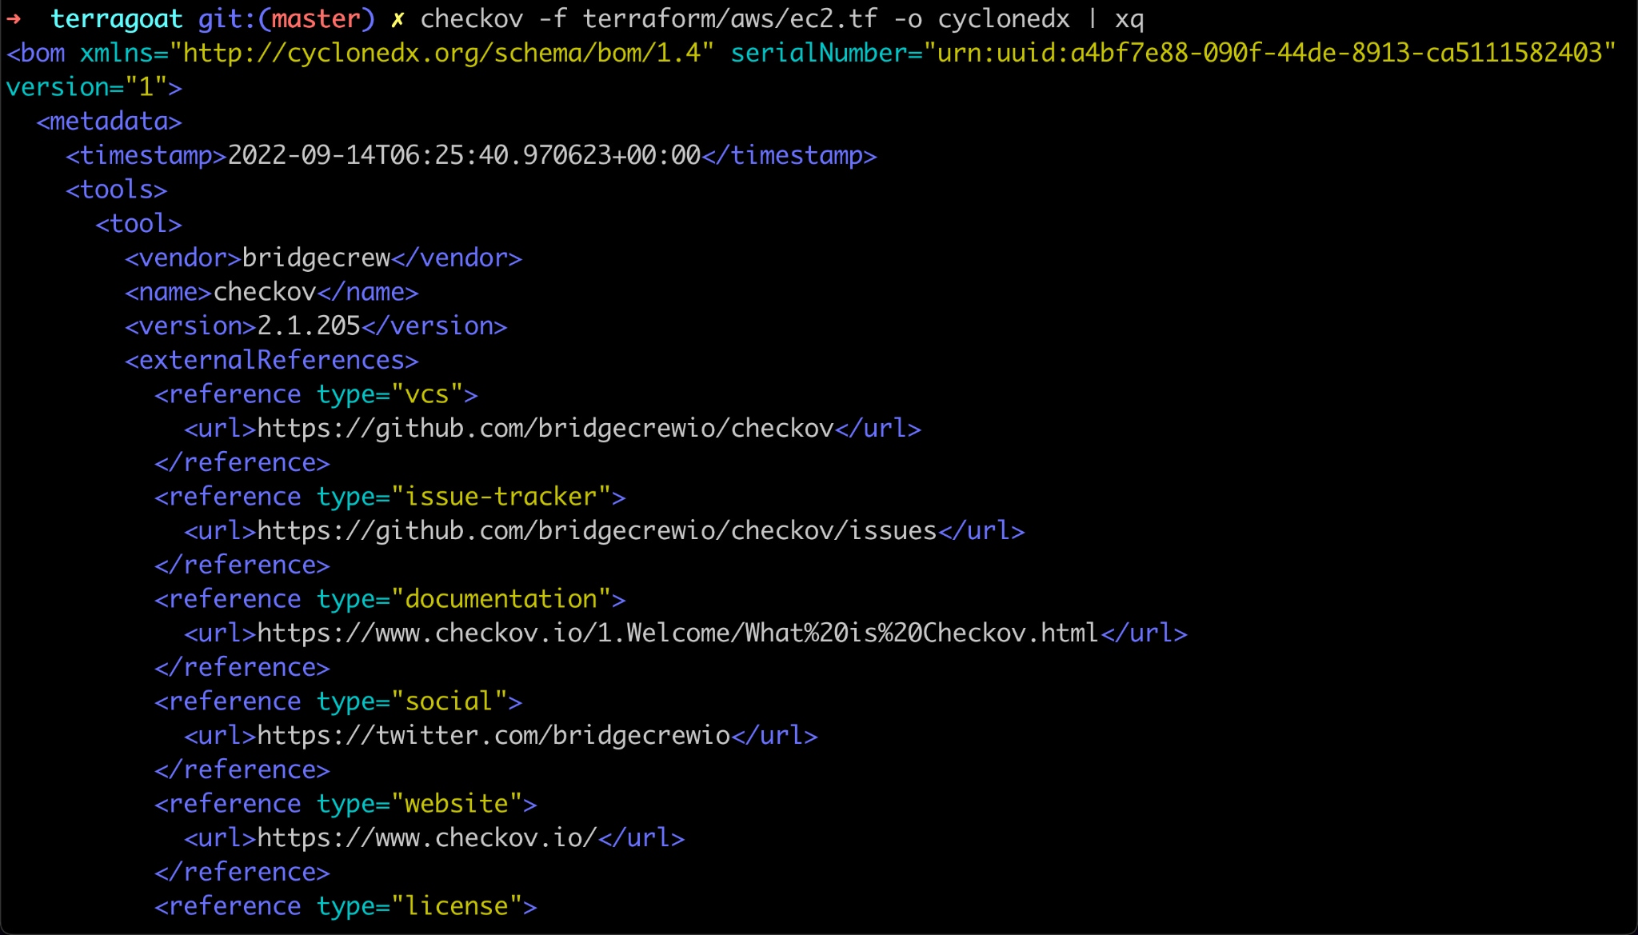Screen dimensions: 1638x935
Task: Click the https://www.checkov.io/ website URL
Action: 427,837
